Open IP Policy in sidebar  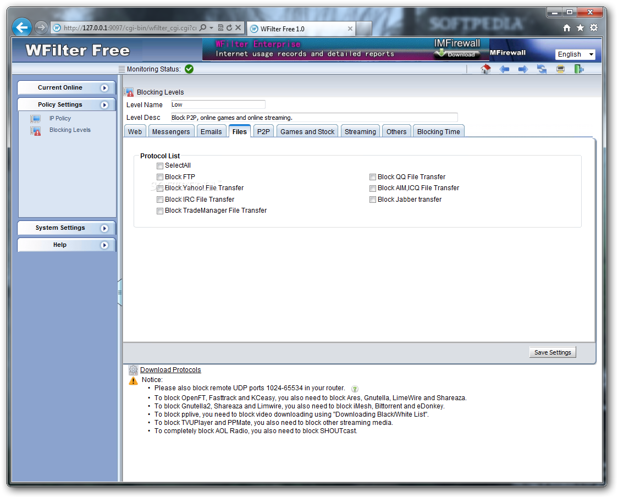tap(60, 118)
